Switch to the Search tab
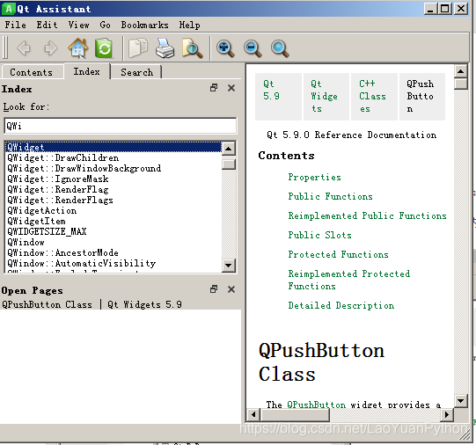 (x=137, y=72)
